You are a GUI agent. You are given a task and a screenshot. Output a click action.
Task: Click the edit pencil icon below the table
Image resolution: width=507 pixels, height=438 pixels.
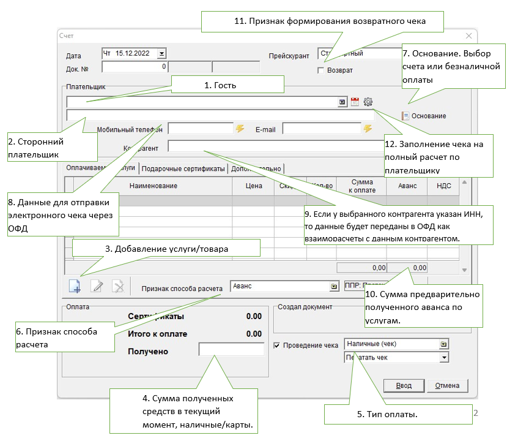point(97,286)
